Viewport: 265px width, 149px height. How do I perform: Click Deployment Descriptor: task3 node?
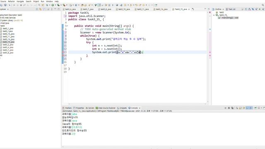tap(11, 15)
